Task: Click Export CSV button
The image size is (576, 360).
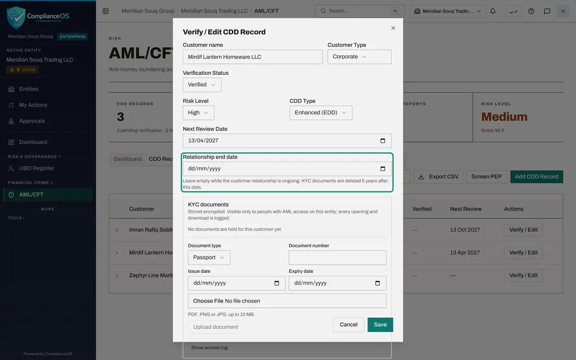Action: point(438,177)
